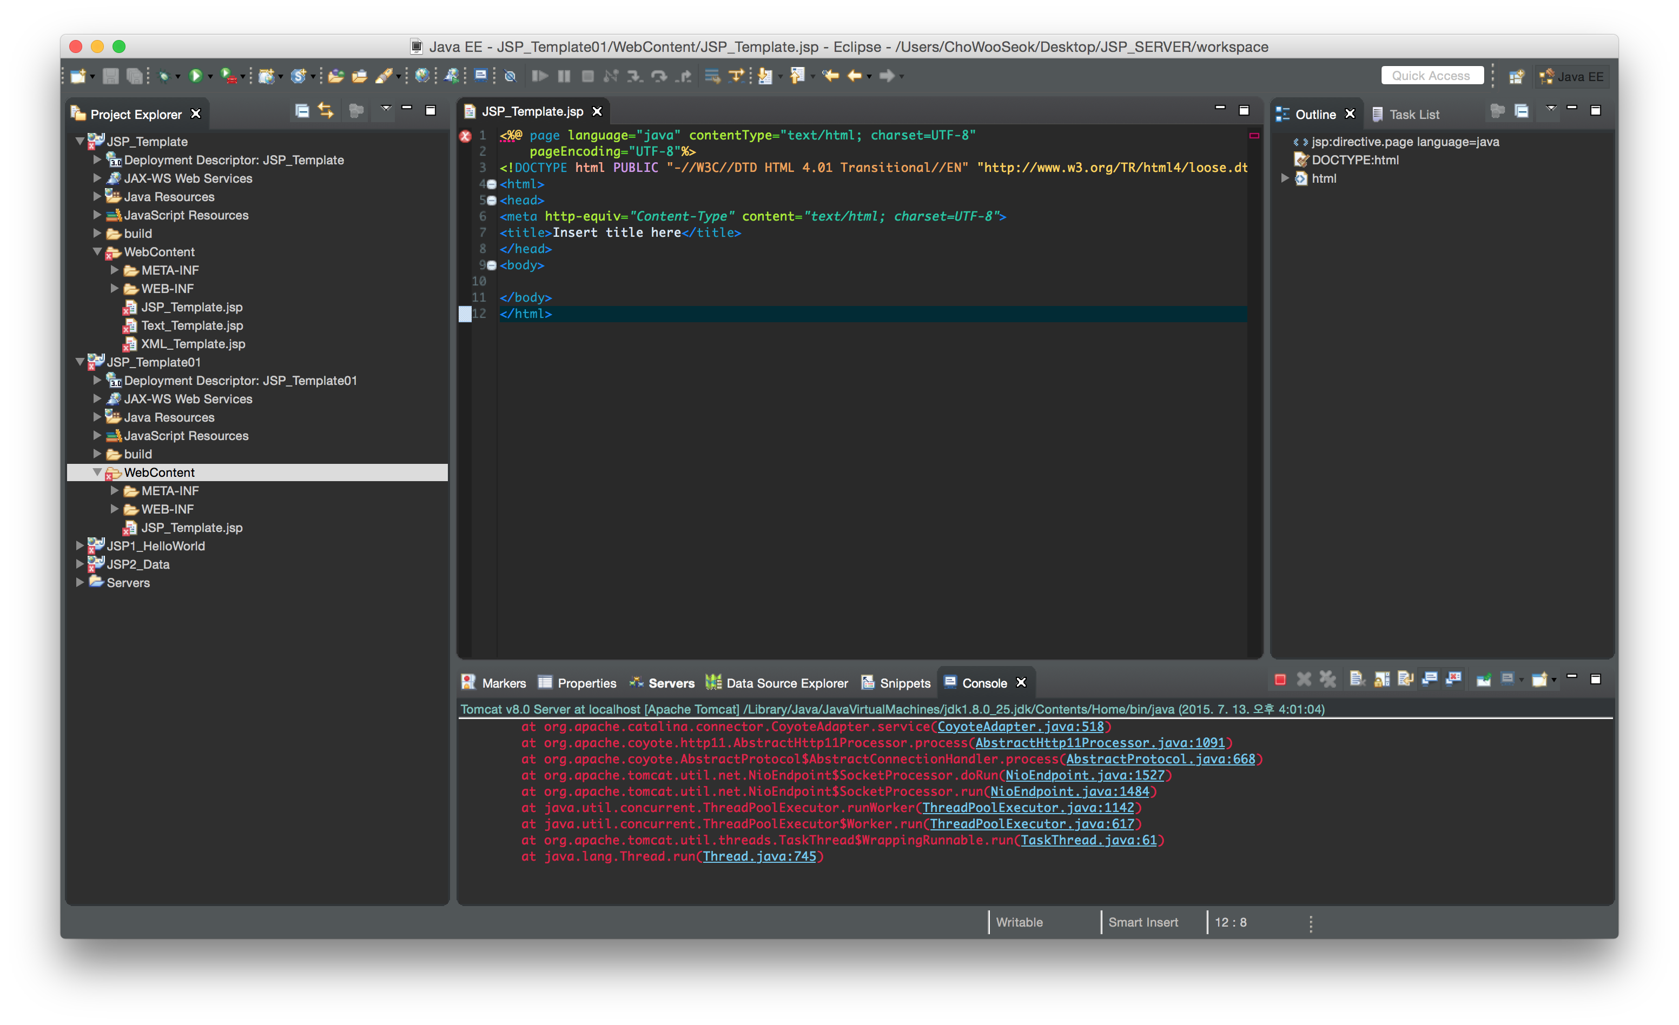The image size is (1679, 1025).
Task: Click the green Run button in toolbar
Action: [x=196, y=76]
